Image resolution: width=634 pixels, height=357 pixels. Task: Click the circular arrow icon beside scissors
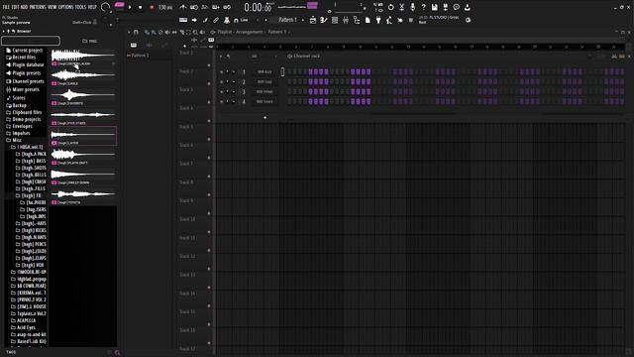(391, 7)
